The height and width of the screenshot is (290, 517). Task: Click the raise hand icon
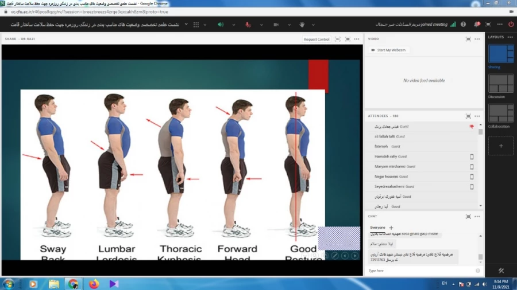(x=302, y=25)
